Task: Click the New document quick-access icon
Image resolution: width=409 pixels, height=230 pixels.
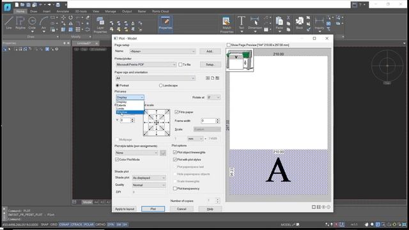Action: [x=17, y=4]
